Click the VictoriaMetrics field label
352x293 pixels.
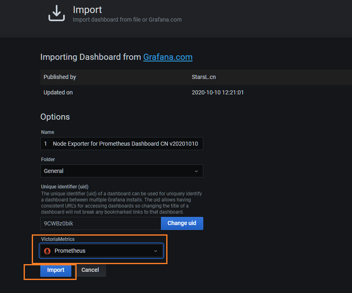pyautogui.click(x=58, y=239)
